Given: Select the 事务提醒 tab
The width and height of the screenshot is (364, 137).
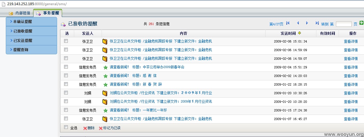Looking at the screenshot, I should [48, 13].
